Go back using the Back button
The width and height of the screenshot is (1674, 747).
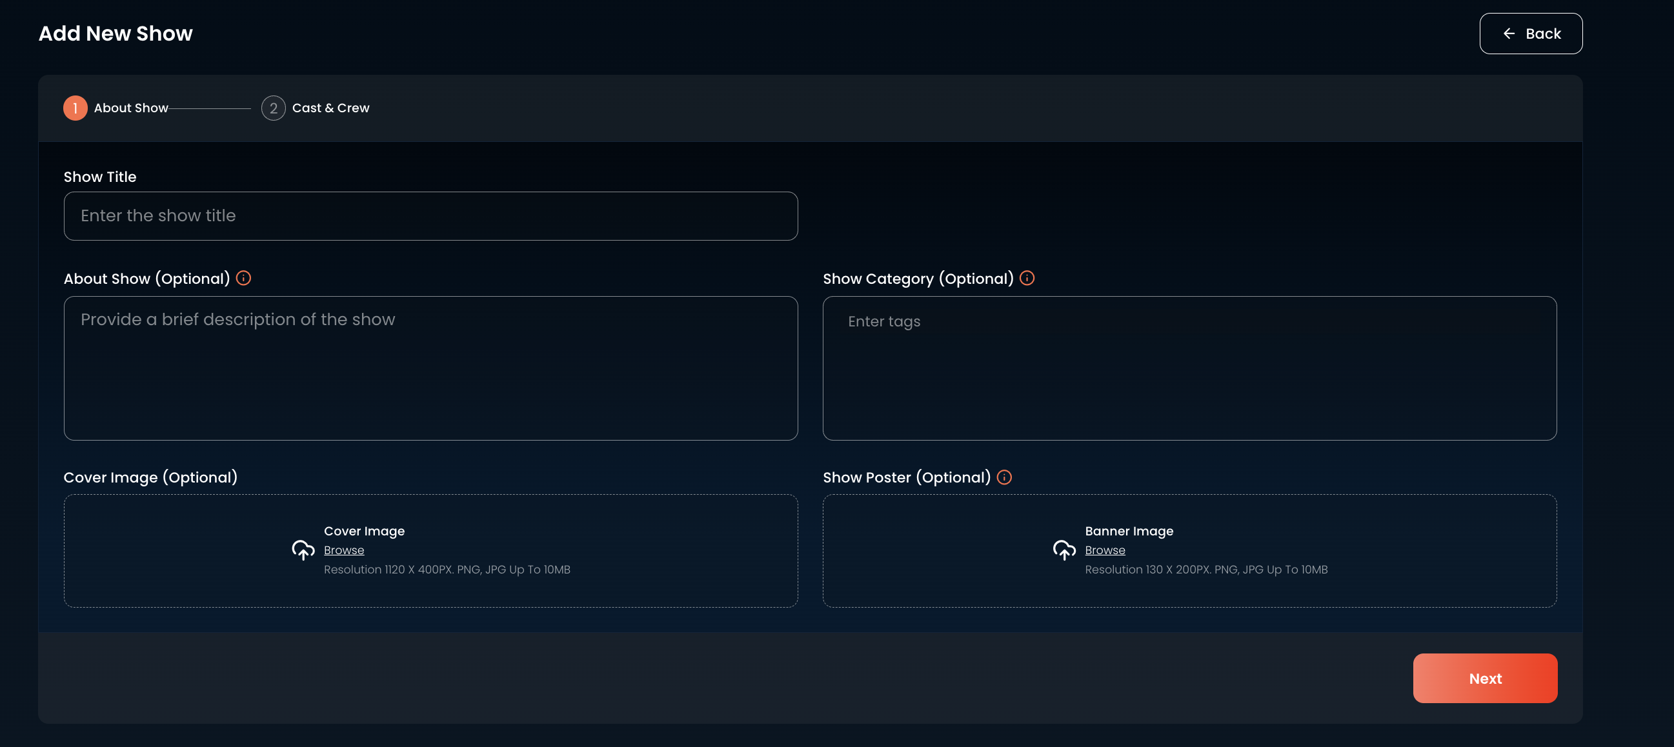[x=1530, y=34]
